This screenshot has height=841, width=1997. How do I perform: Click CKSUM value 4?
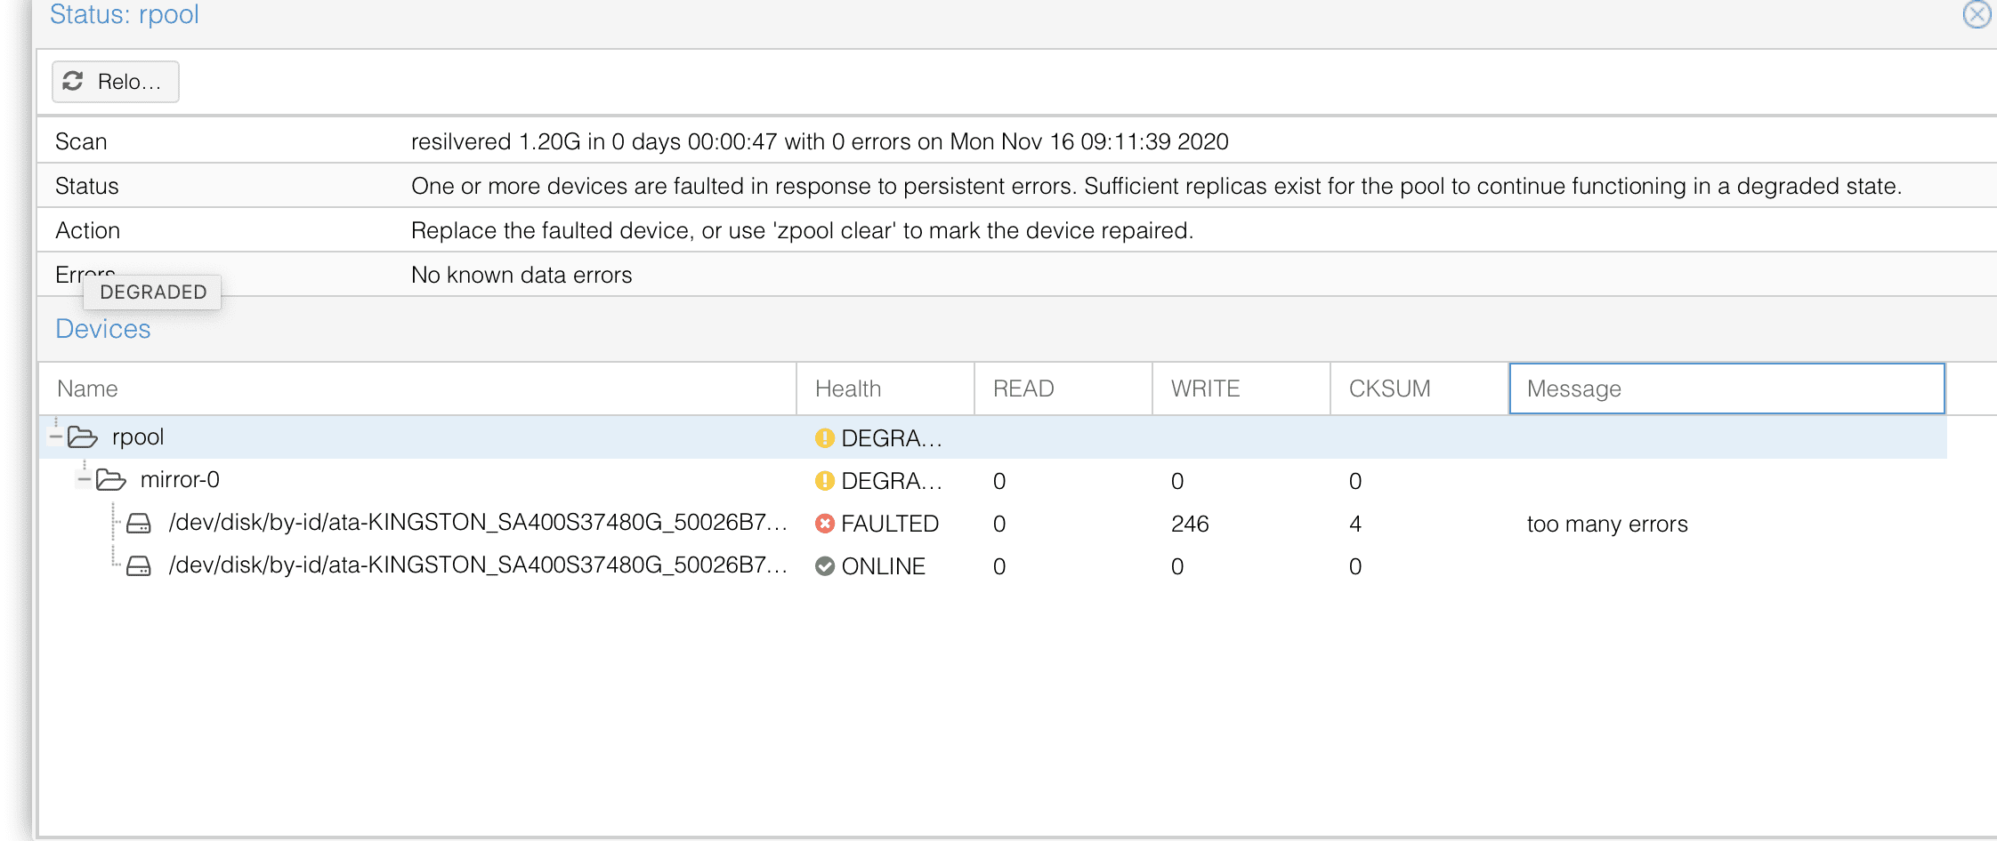pyautogui.click(x=1355, y=524)
